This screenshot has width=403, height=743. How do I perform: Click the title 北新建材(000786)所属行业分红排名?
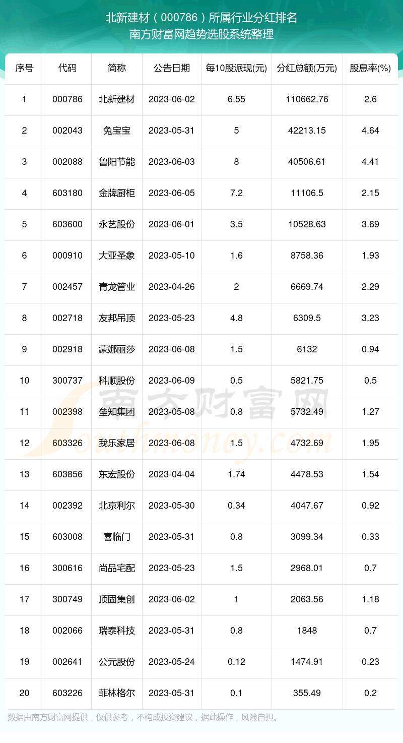tap(201, 18)
